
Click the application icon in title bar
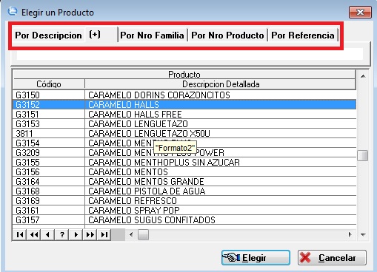pos(12,11)
